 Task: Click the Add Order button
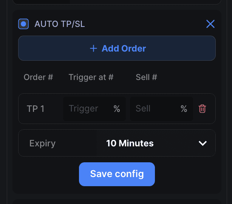click(x=117, y=48)
